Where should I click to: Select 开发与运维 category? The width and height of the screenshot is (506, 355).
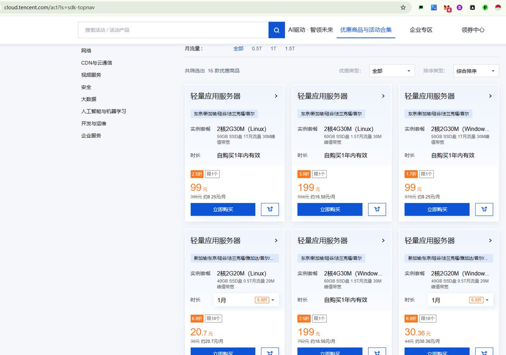(94, 124)
